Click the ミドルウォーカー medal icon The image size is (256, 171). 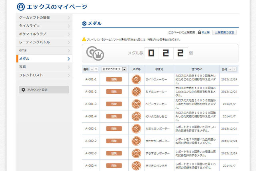(136, 92)
